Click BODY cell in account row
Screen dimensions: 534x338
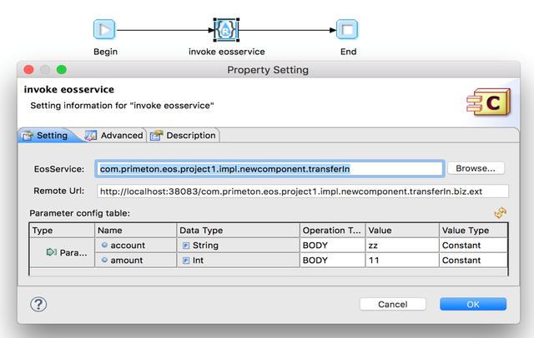point(332,246)
